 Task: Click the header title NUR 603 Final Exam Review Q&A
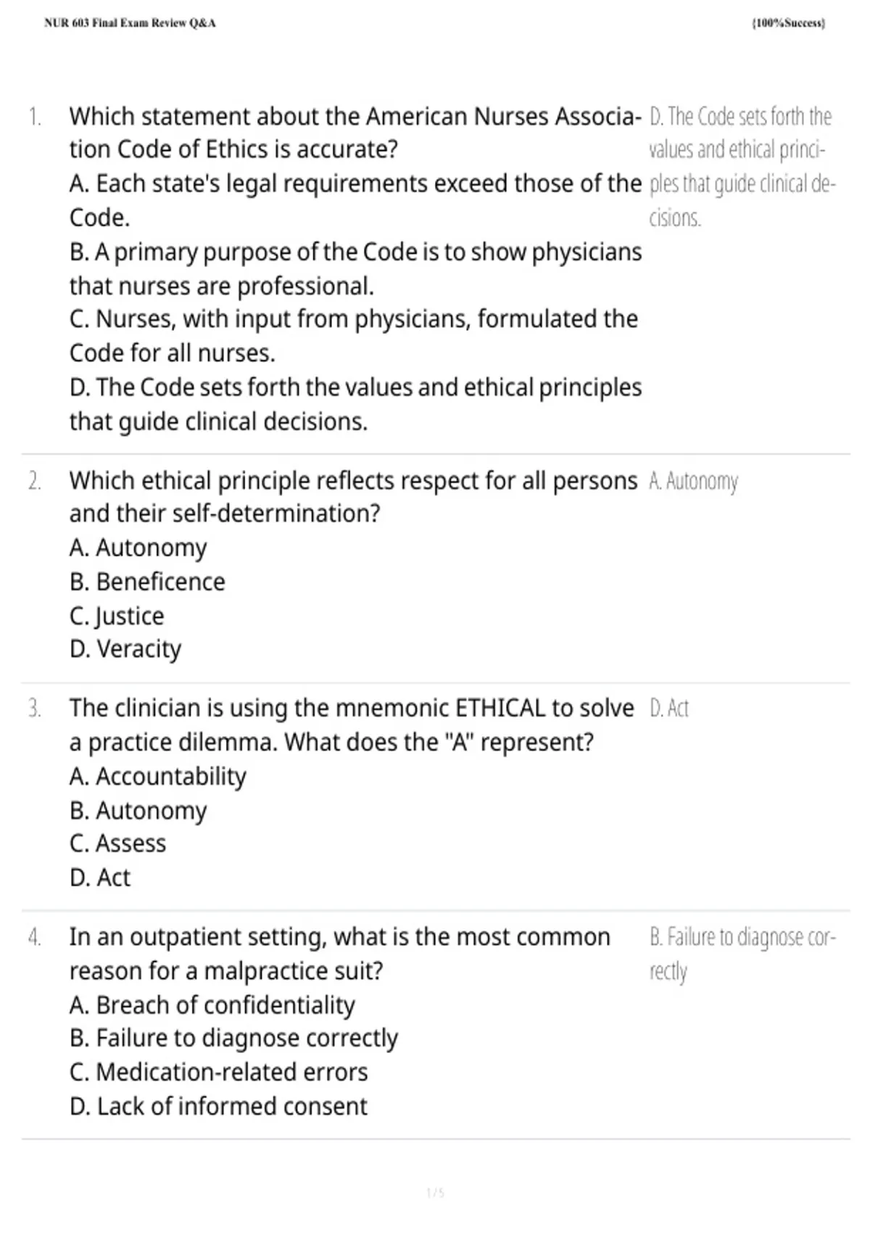click(x=130, y=23)
